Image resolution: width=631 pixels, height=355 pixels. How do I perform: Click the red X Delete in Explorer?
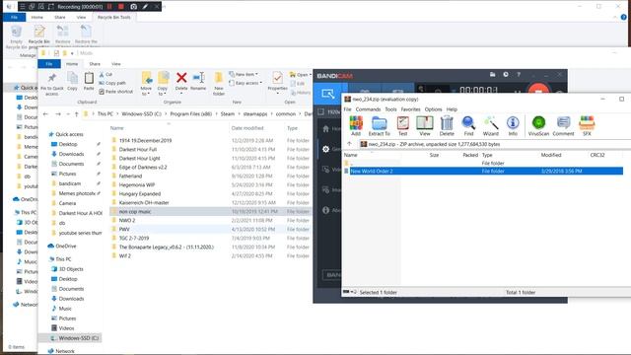coord(181,81)
